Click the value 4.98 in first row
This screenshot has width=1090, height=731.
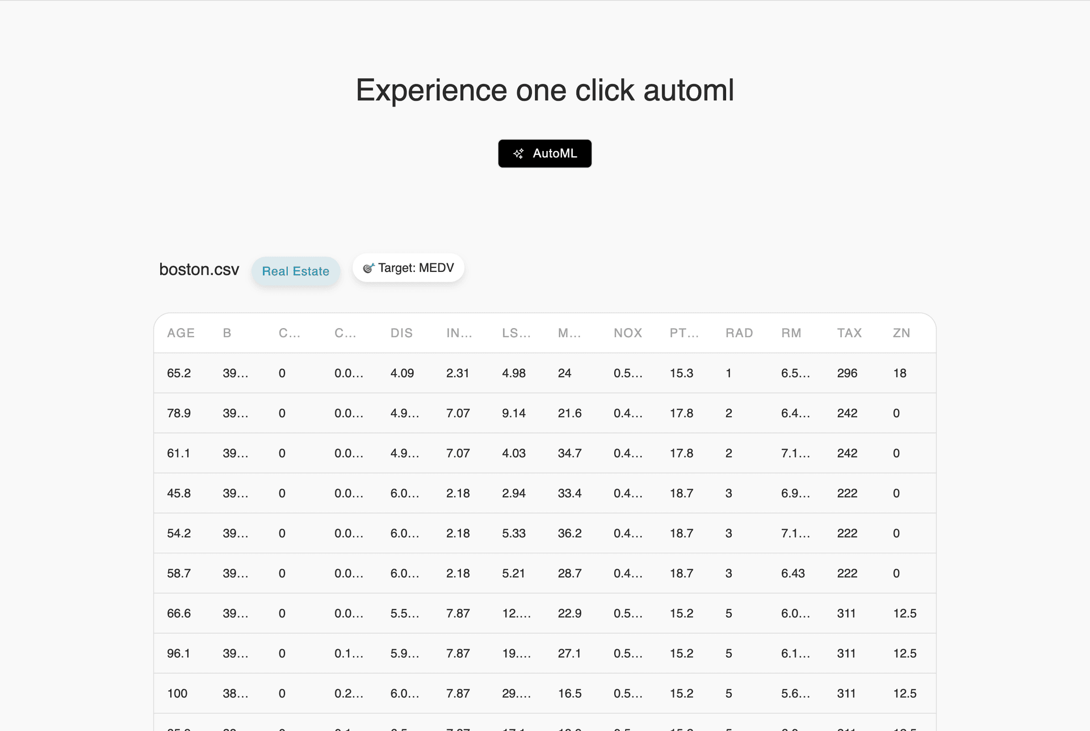pos(514,373)
